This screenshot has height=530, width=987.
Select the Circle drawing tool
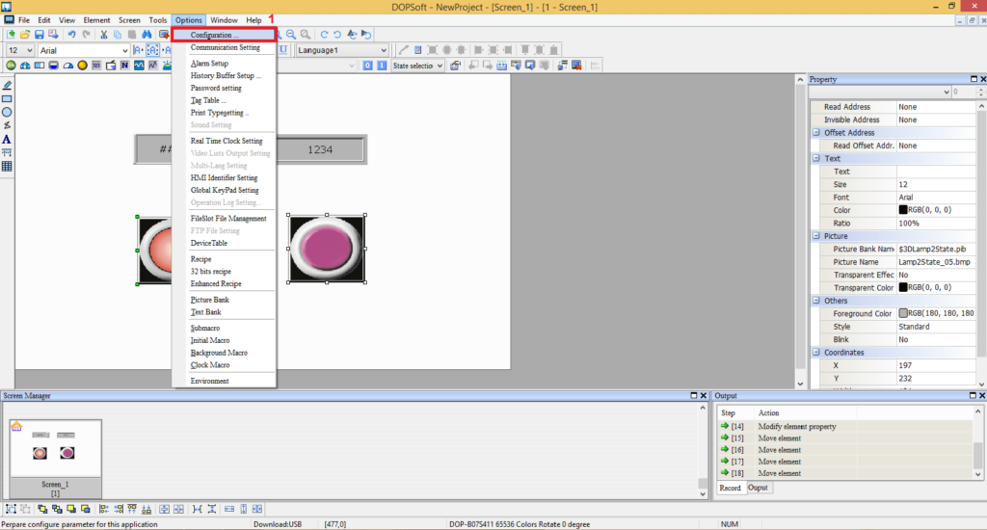point(7,112)
